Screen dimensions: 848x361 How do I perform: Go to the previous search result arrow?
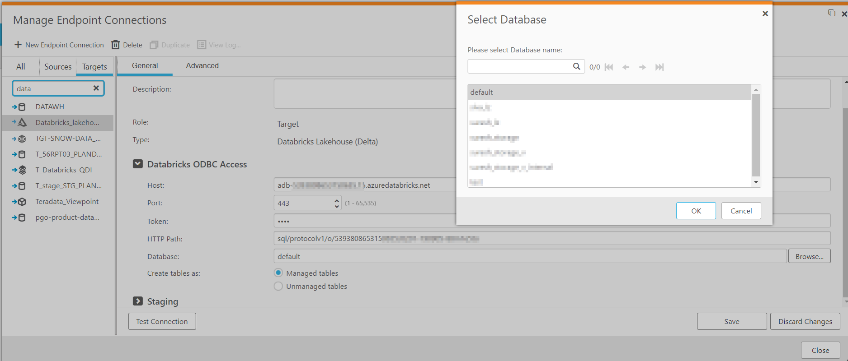(626, 67)
